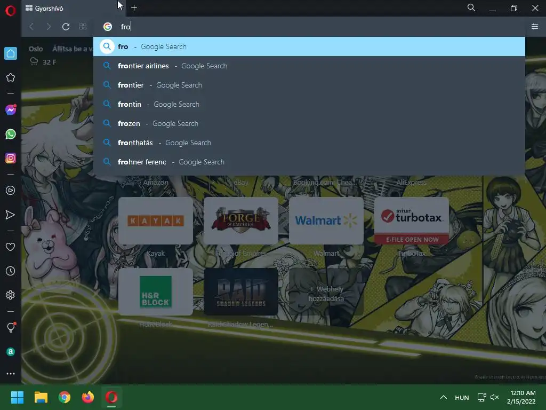Open Messenger in sidebar
546x410 pixels.
coord(11,110)
